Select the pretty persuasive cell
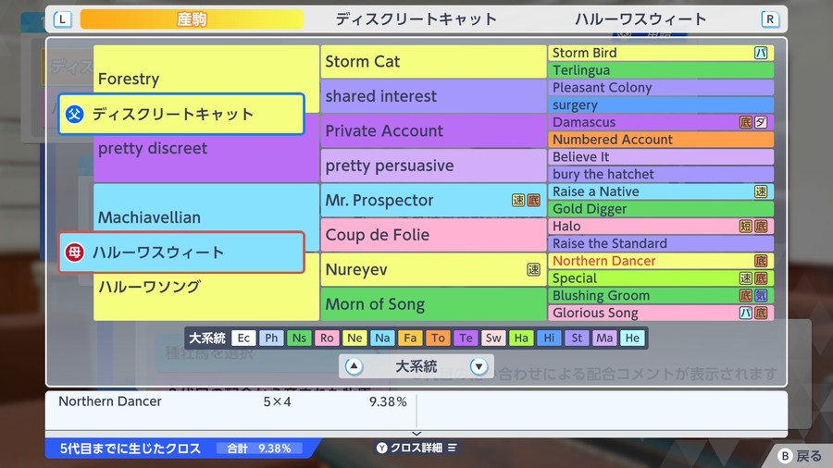Screen dimensions: 833x468 point(433,166)
